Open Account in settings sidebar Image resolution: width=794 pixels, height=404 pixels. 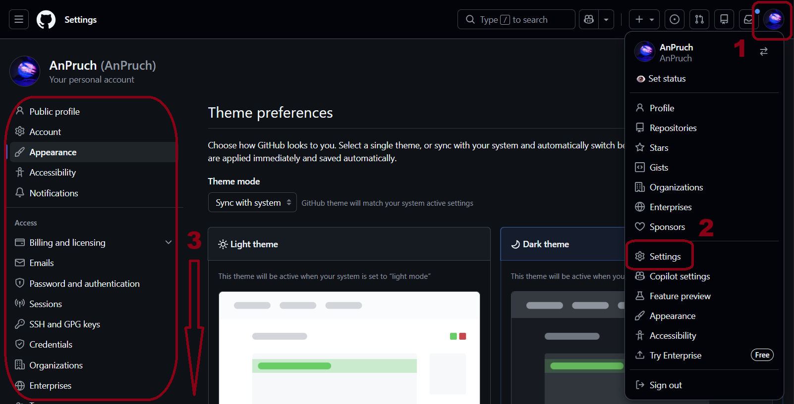point(93,132)
